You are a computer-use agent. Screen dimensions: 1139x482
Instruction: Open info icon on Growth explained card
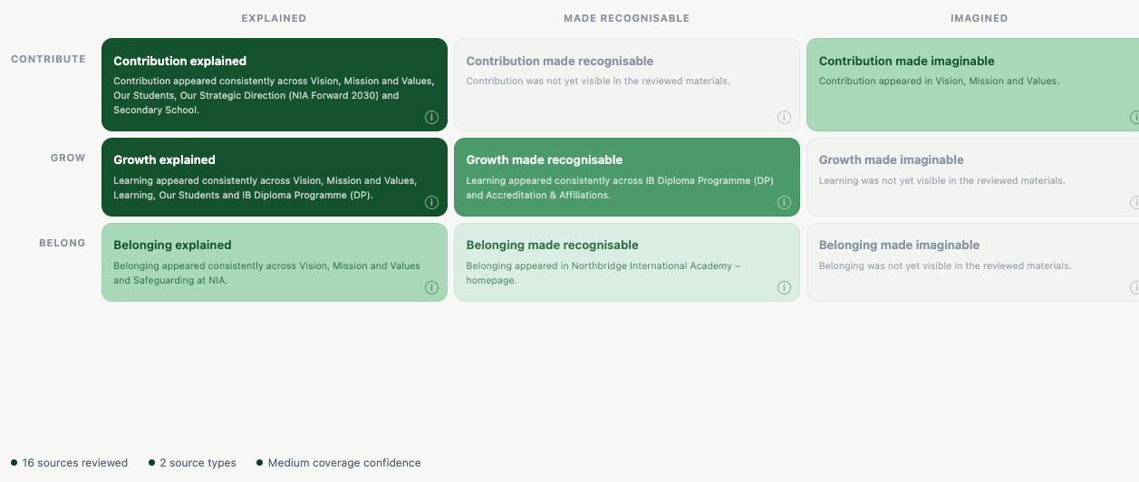[431, 203]
